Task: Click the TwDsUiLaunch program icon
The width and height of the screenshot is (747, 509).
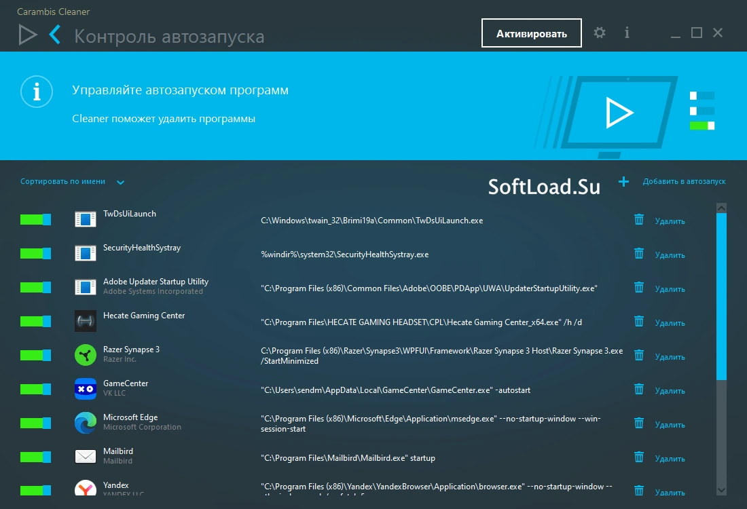Action: pos(86,219)
